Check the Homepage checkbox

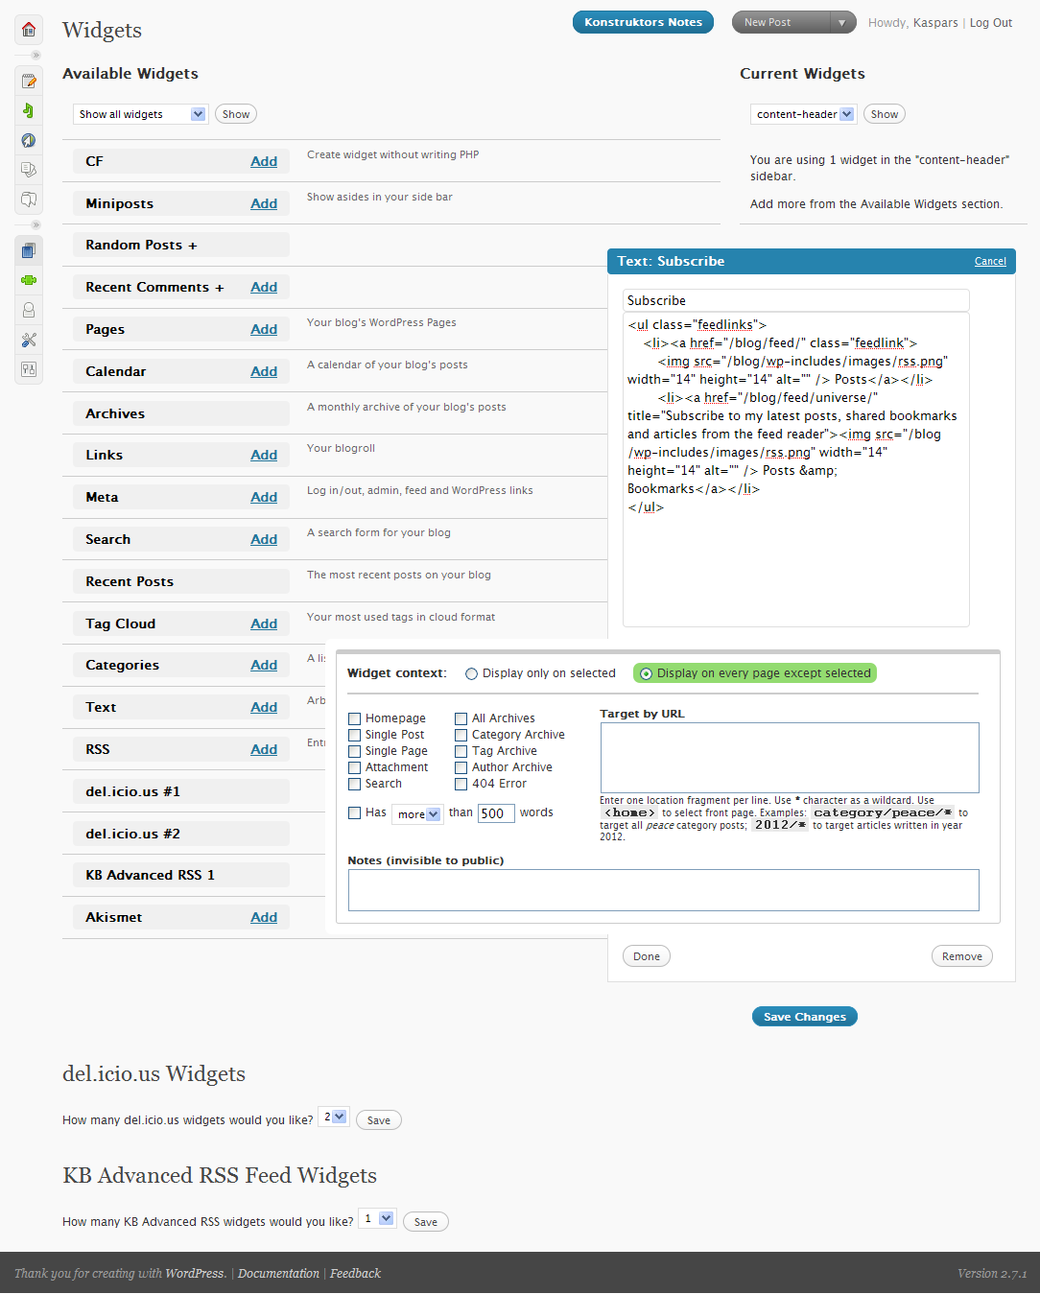point(355,718)
